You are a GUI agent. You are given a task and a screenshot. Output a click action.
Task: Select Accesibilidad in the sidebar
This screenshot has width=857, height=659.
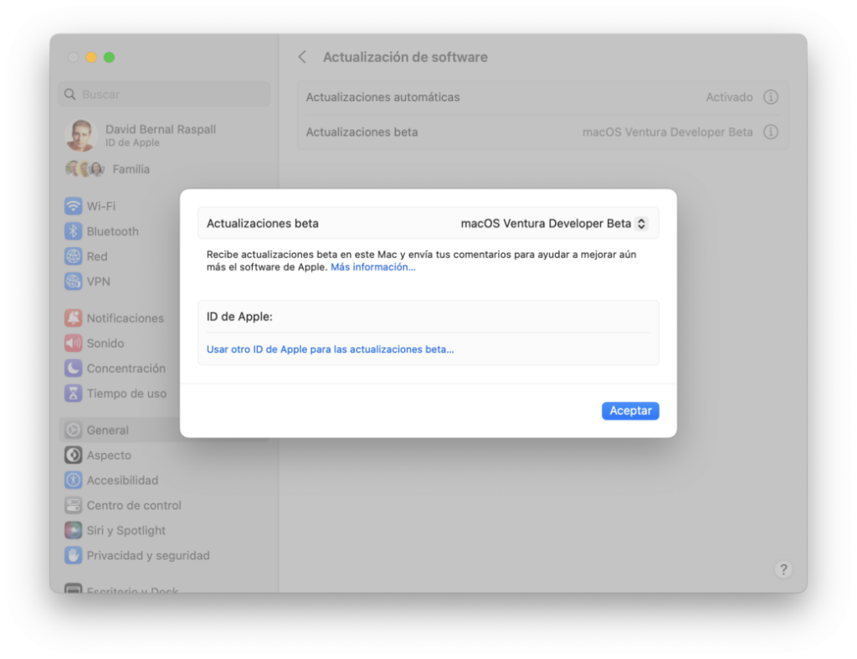(121, 481)
